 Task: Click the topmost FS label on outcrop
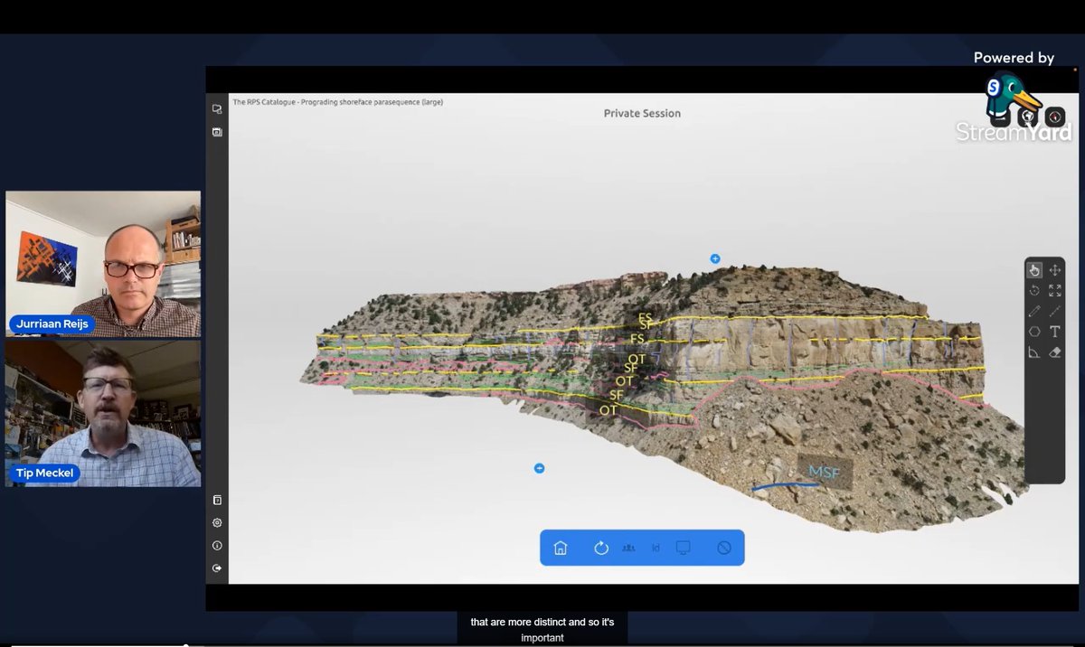coord(646,318)
